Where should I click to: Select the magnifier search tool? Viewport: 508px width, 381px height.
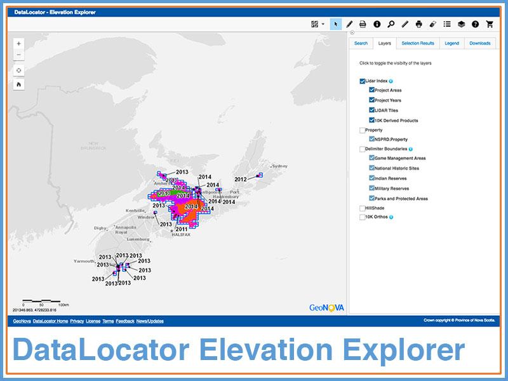391,24
